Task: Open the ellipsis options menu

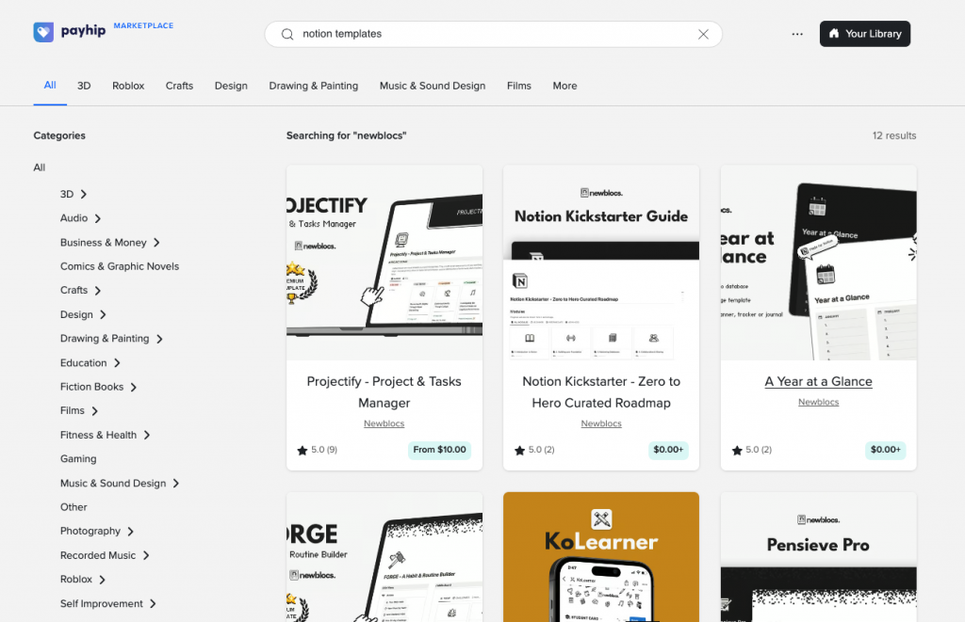Action: (x=796, y=33)
